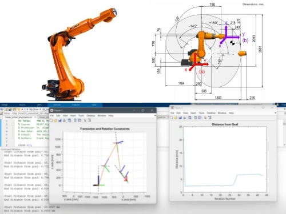Click line 1 title comment in editor
The image size is (286, 214).
(x=33, y=121)
